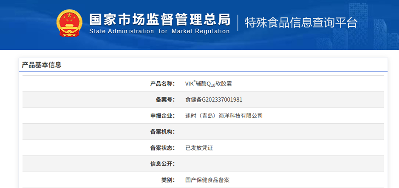Click the 特殊食品信息查询平台 platform title
Image resolution: width=399 pixels, height=188 pixels.
click(x=301, y=23)
